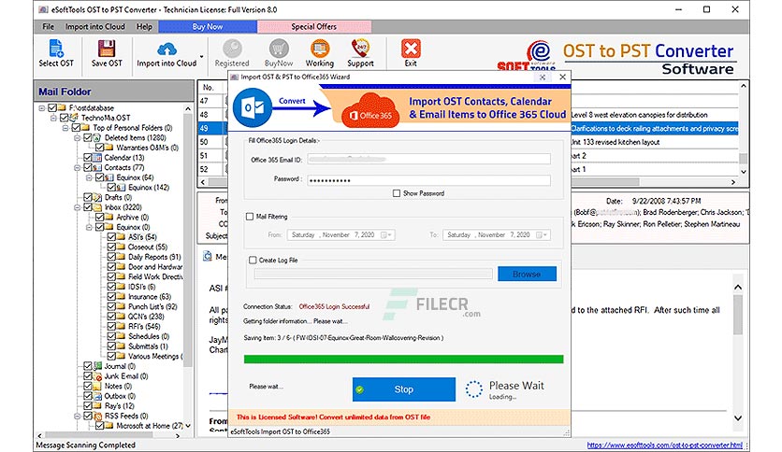Collapse the Inbox (3220) tree node
This screenshot has width=782, height=452.
click(x=78, y=207)
